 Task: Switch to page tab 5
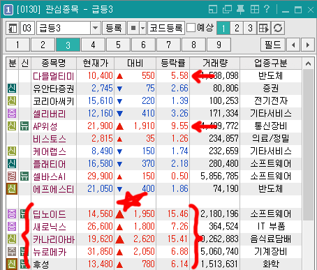(118, 45)
